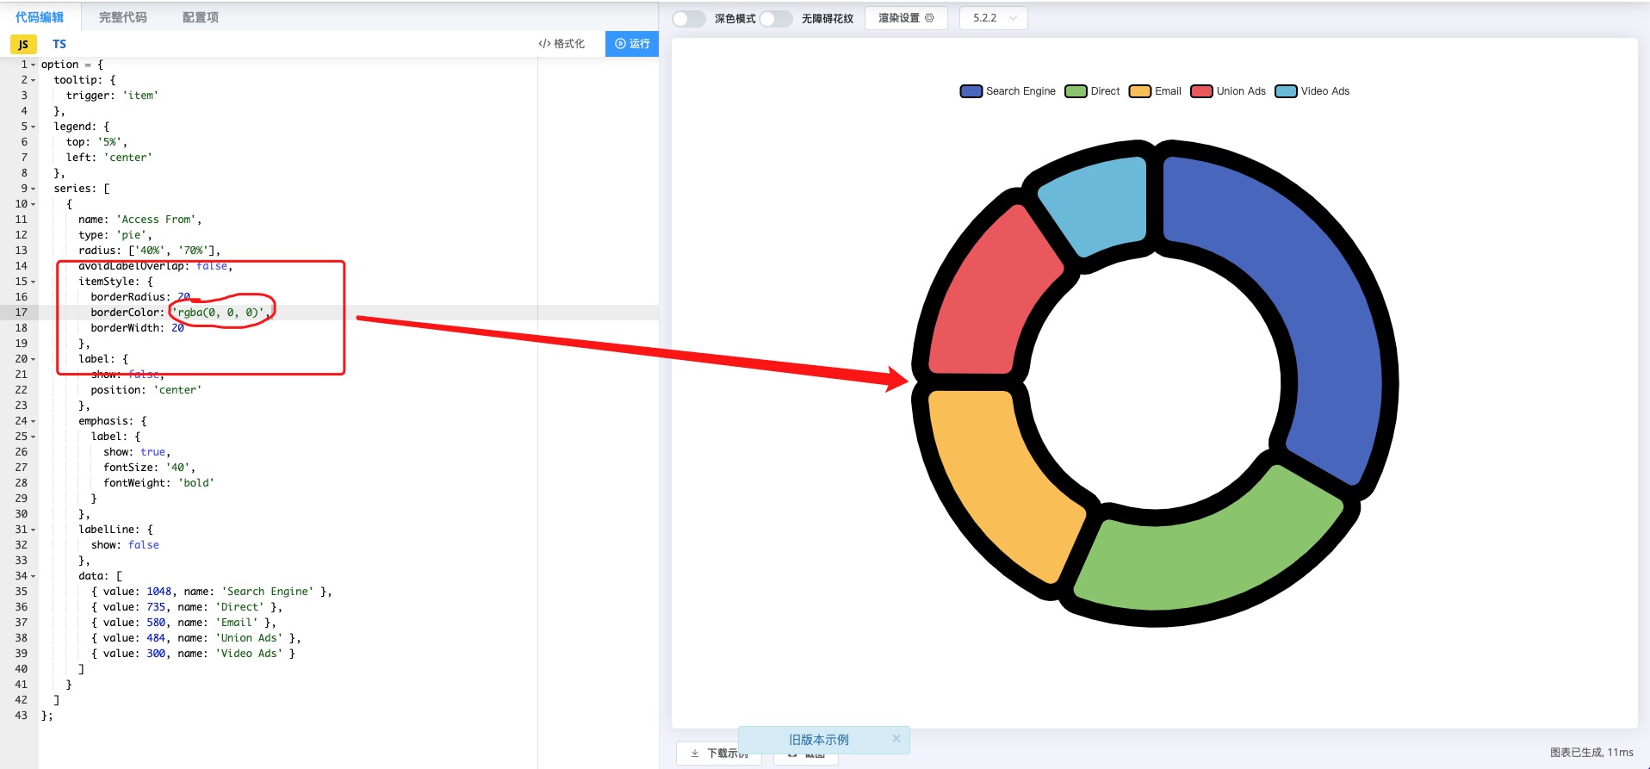Click the fontSize '40' code line
Image resolution: width=1650 pixels, height=769 pixels.
[x=150, y=468]
